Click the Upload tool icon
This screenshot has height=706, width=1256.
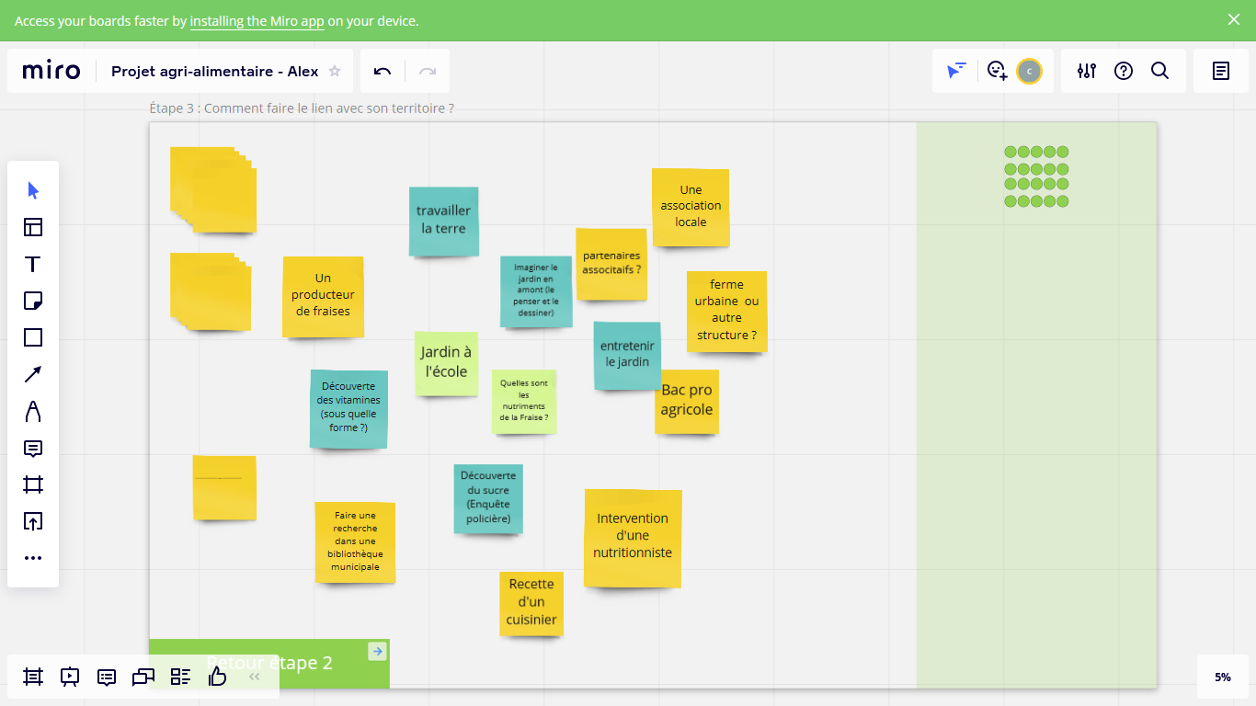[33, 521]
